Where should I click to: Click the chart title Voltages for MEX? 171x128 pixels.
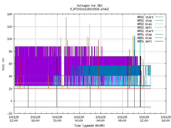tap(90, 6)
